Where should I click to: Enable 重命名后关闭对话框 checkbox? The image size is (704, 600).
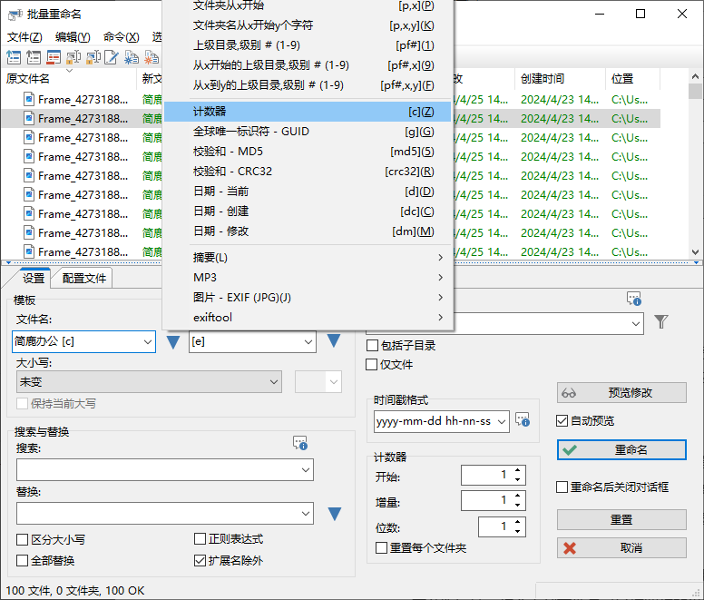562,487
